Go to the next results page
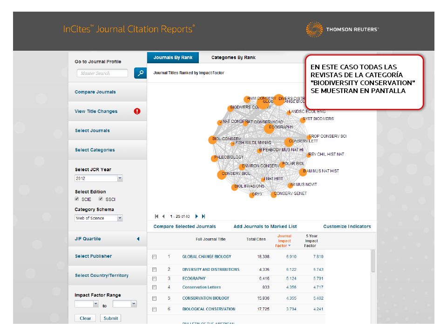This screenshot has width=447, height=335. click(x=196, y=216)
